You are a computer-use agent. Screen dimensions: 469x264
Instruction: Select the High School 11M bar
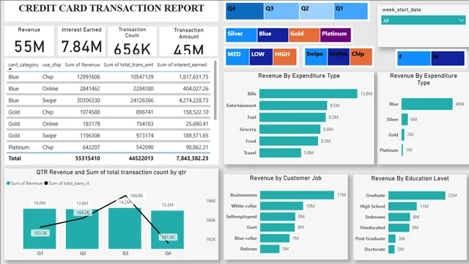(x=402, y=206)
